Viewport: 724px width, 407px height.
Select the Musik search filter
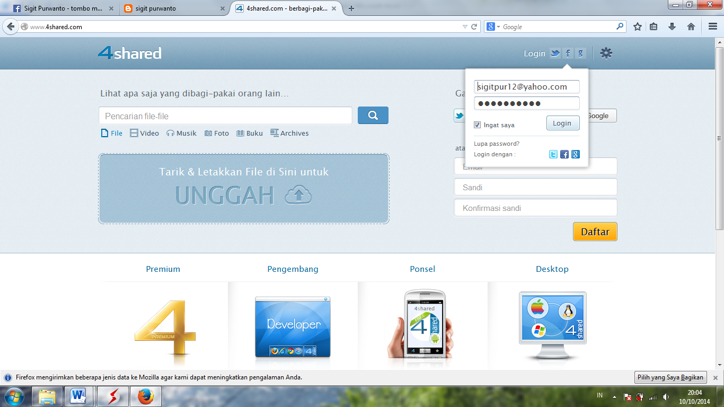(181, 133)
